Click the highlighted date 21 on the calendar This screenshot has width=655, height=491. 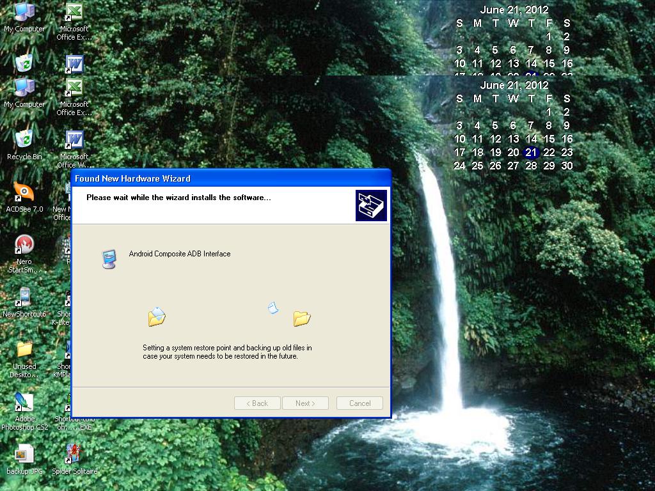[x=531, y=152]
